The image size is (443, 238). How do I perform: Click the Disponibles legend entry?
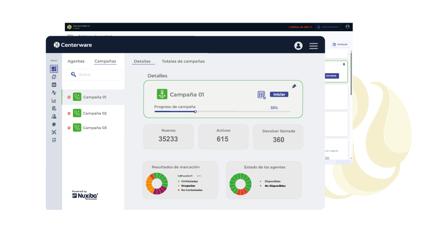[x=270, y=181]
